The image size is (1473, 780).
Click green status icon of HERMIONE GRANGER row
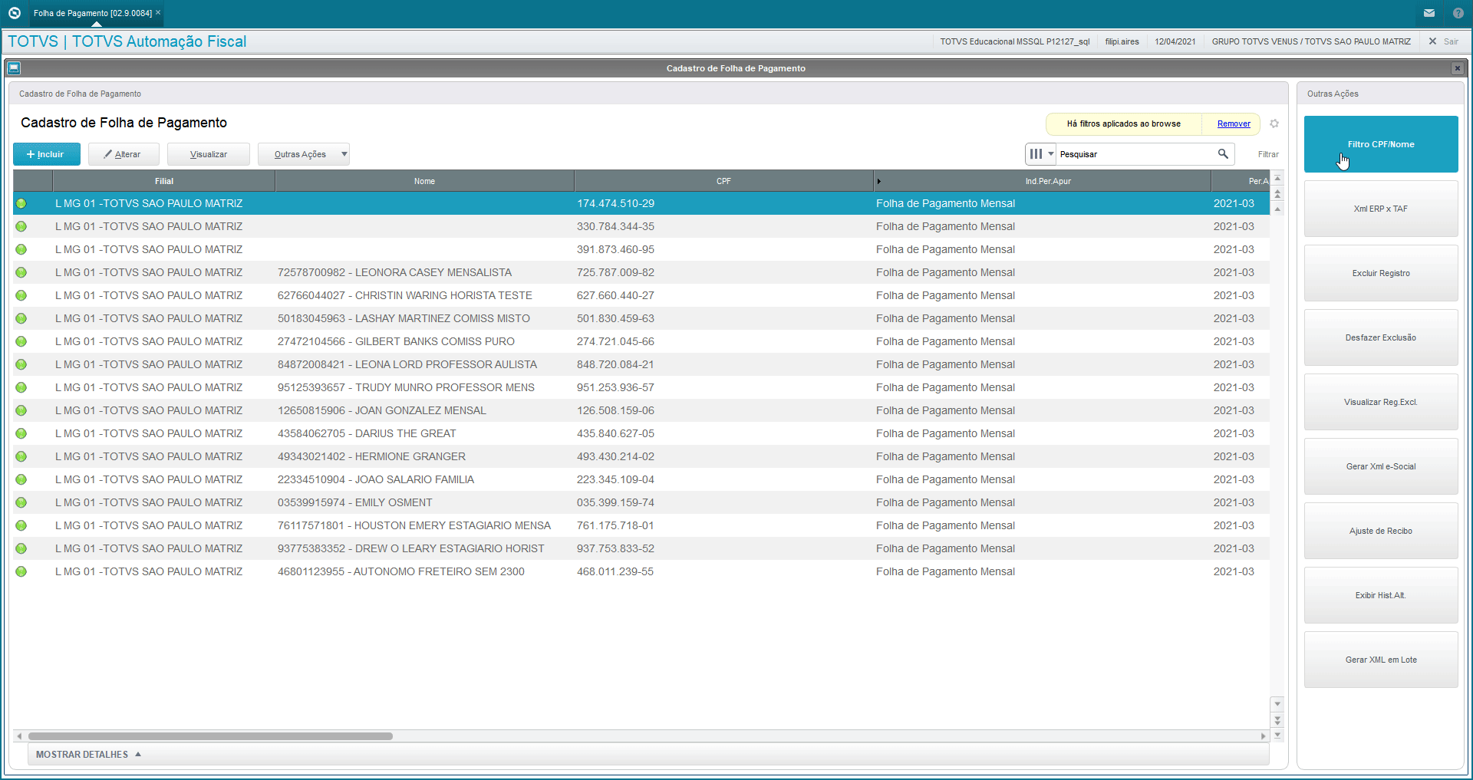(21, 456)
